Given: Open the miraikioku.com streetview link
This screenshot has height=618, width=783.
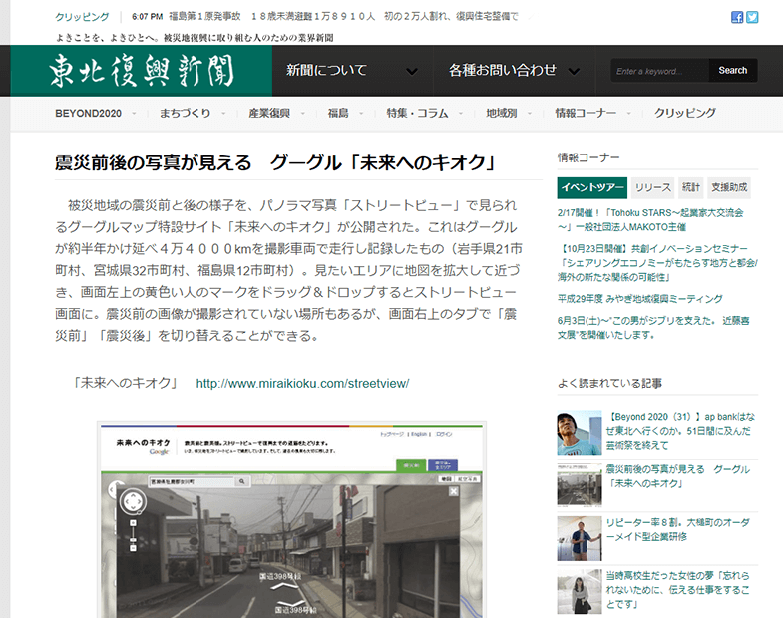Looking at the screenshot, I should [x=302, y=383].
